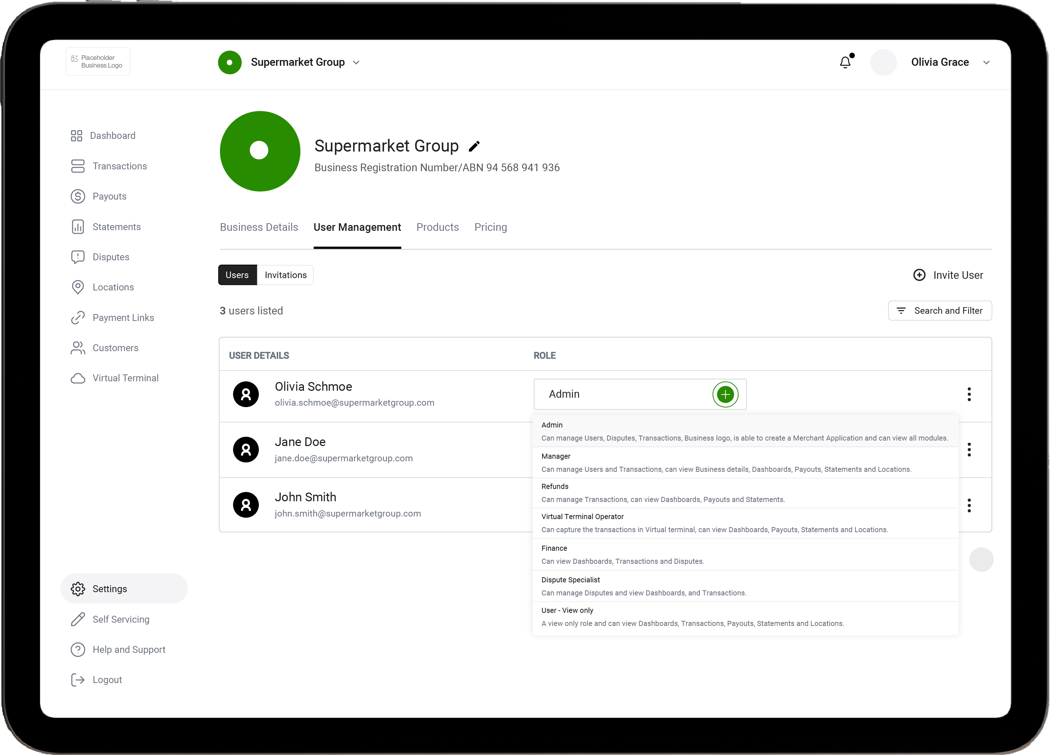Click the Help and Support question icon
This screenshot has height=755, width=1050.
pos(78,650)
